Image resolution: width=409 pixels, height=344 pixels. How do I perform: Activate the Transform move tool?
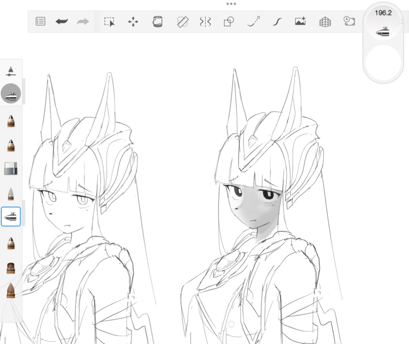(x=133, y=22)
